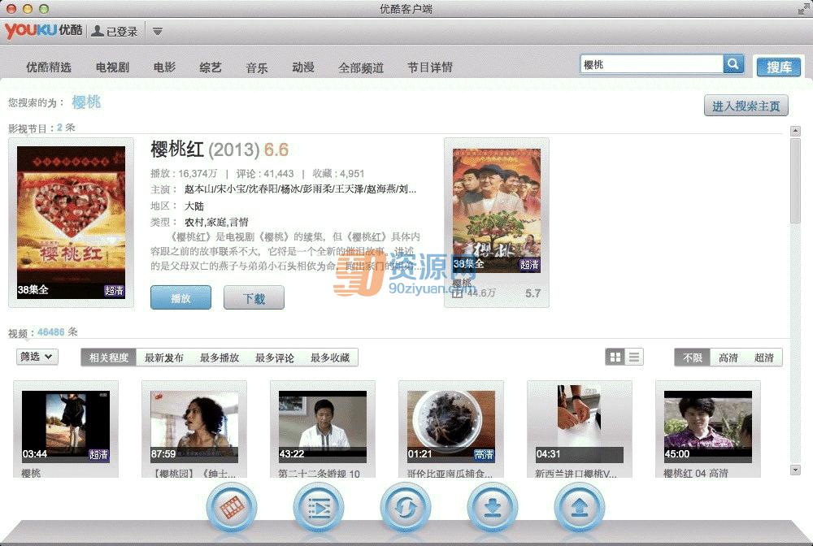
Task: Click the 搜库 button
Action: coord(779,67)
